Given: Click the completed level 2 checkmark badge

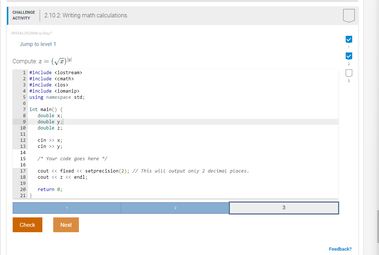Looking at the screenshot, I should [x=349, y=56].
